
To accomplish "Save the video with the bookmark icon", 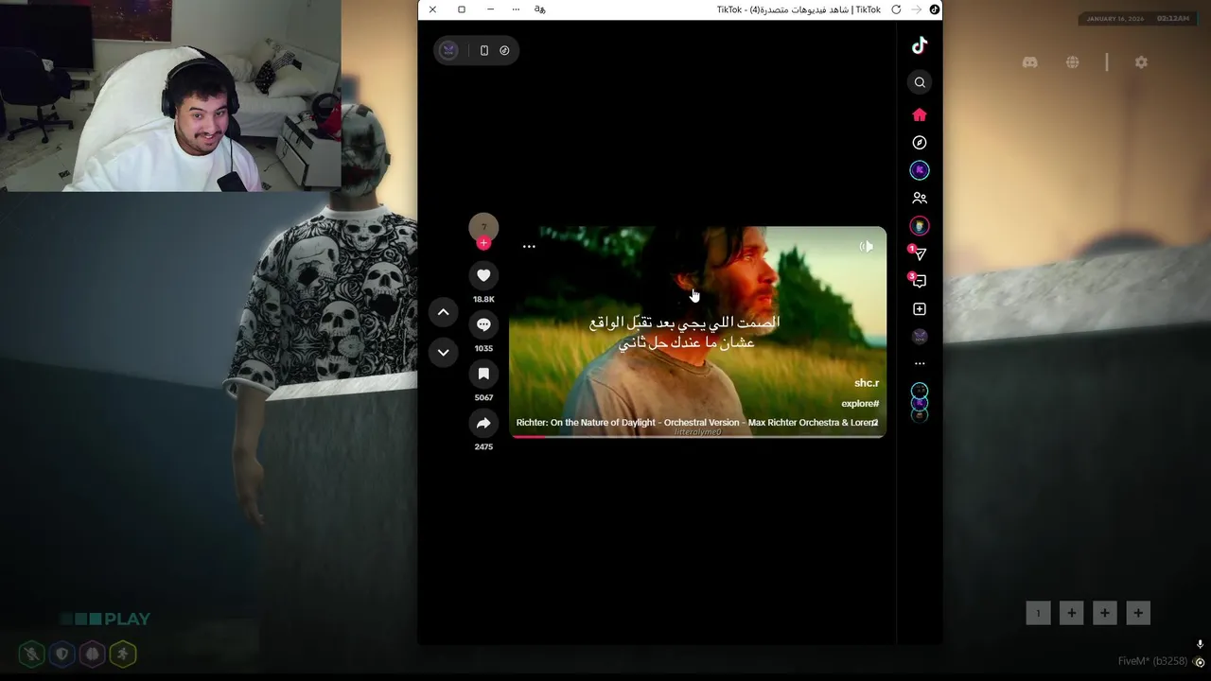I will (483, 374).
